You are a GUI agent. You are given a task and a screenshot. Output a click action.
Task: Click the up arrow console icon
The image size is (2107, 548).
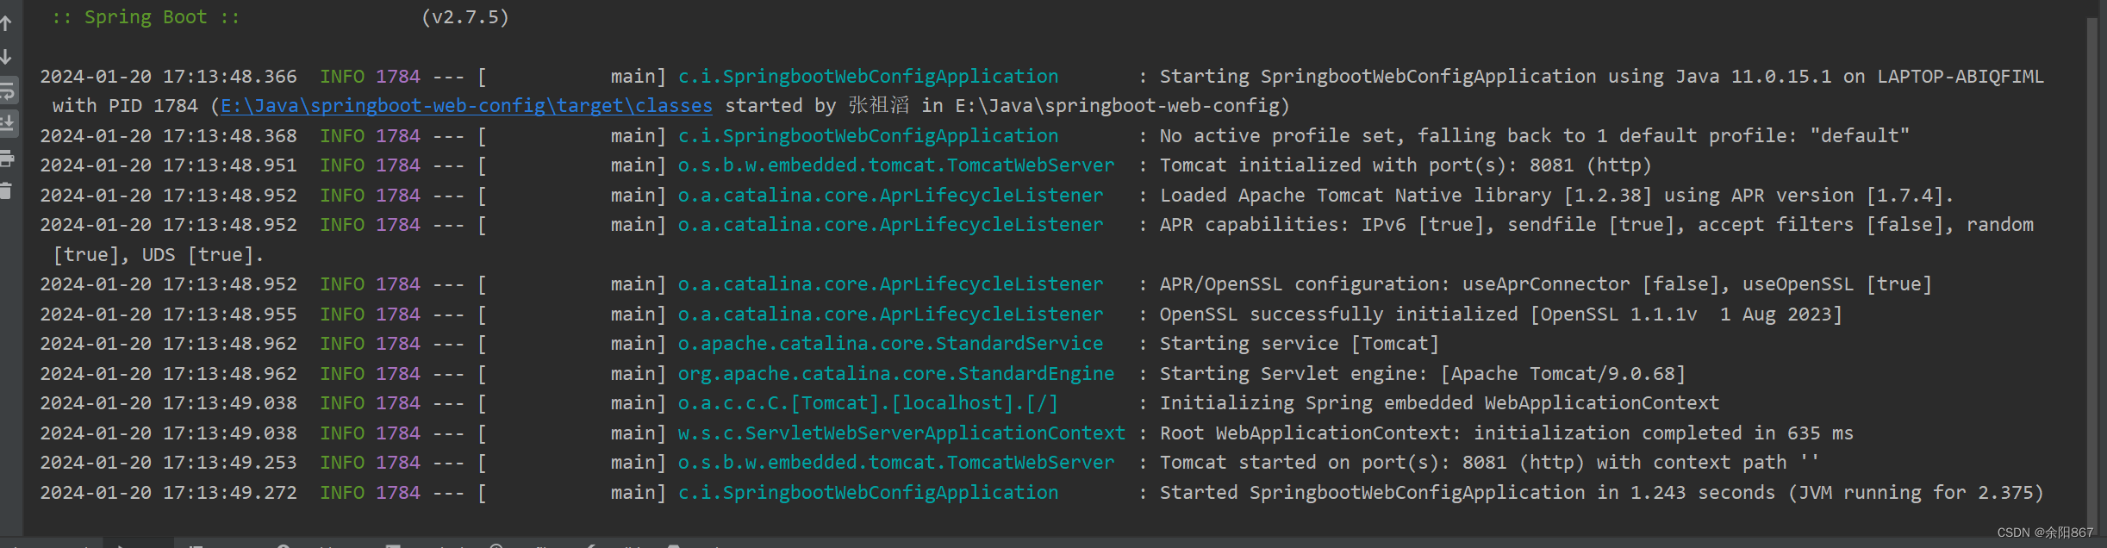tap(6, 23)
